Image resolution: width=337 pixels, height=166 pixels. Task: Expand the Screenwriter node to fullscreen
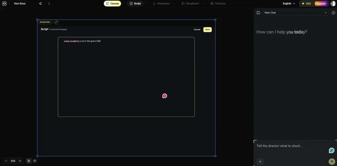(x=56, y=22)
